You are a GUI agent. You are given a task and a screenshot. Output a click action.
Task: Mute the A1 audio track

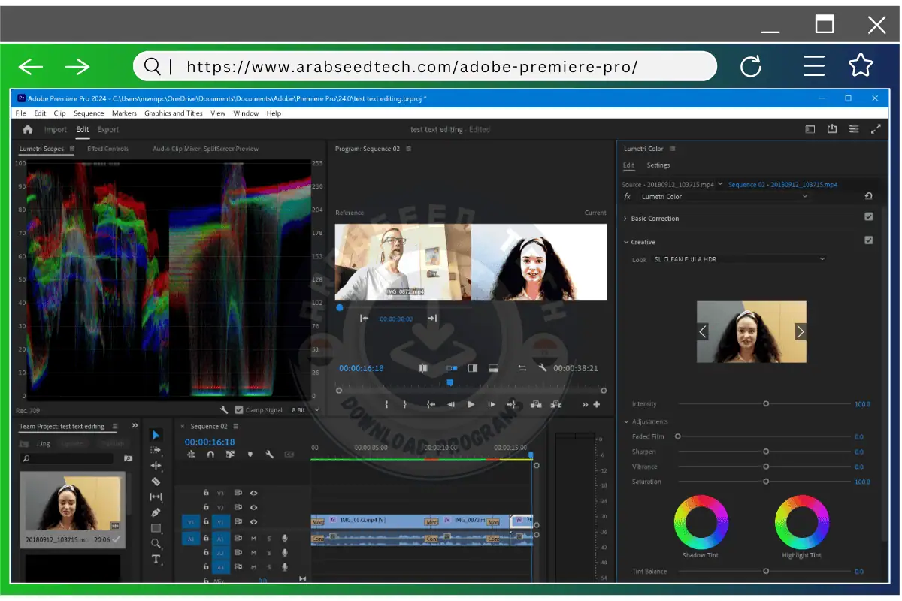pyautogui.click(x=253, y=538)
